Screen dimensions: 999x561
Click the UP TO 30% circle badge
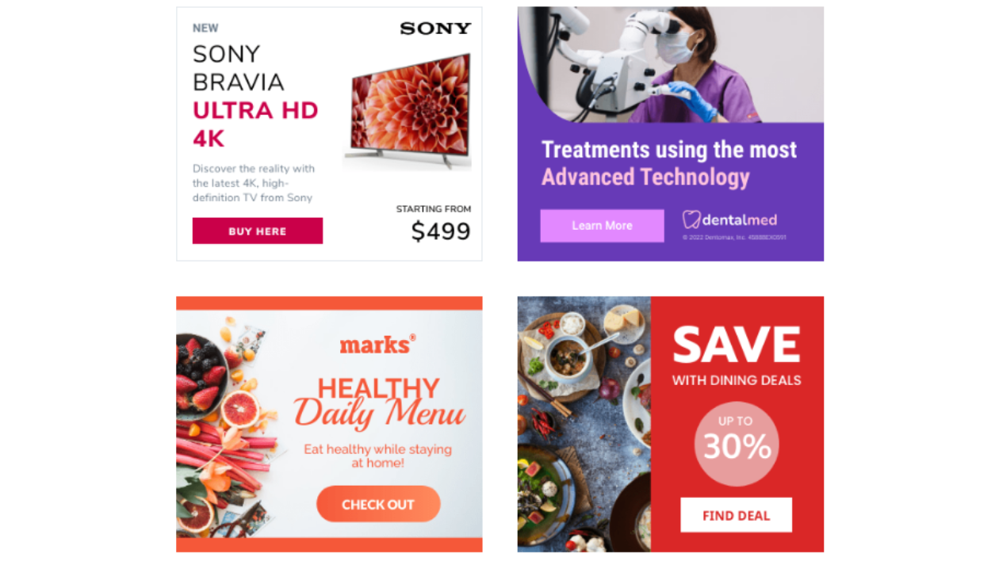737,444
